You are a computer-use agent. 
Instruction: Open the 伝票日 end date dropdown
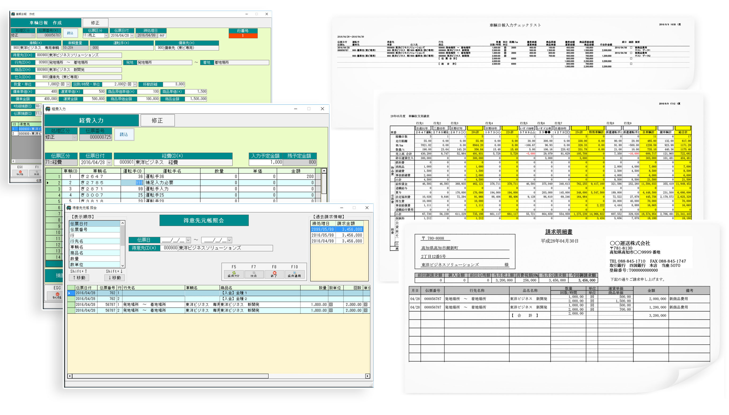[x=229, y=240]
